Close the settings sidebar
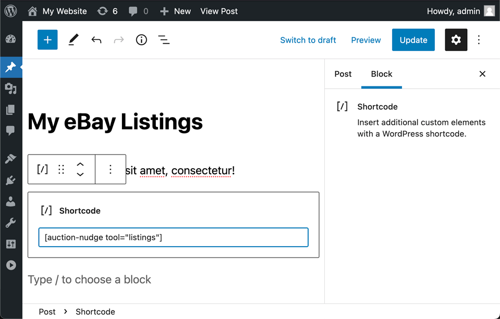 tap(482, 74)
